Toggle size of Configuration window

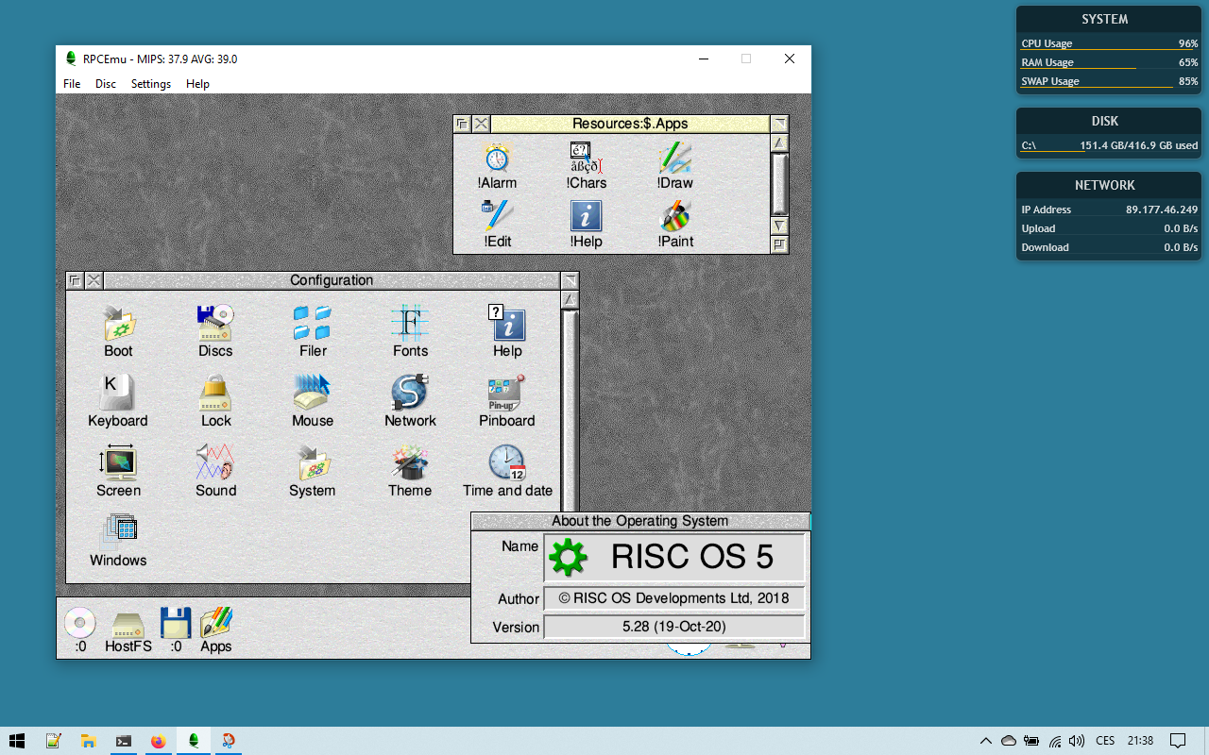(570, 280)
